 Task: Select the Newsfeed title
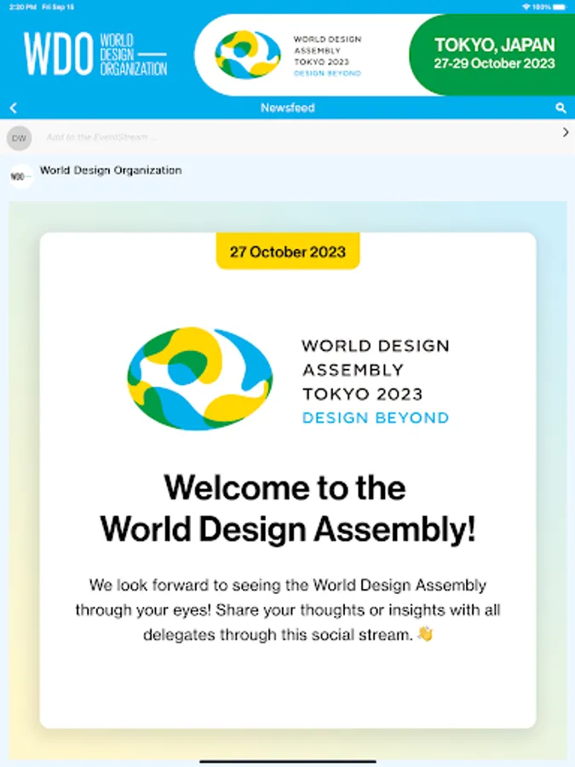tap(288, 107)
